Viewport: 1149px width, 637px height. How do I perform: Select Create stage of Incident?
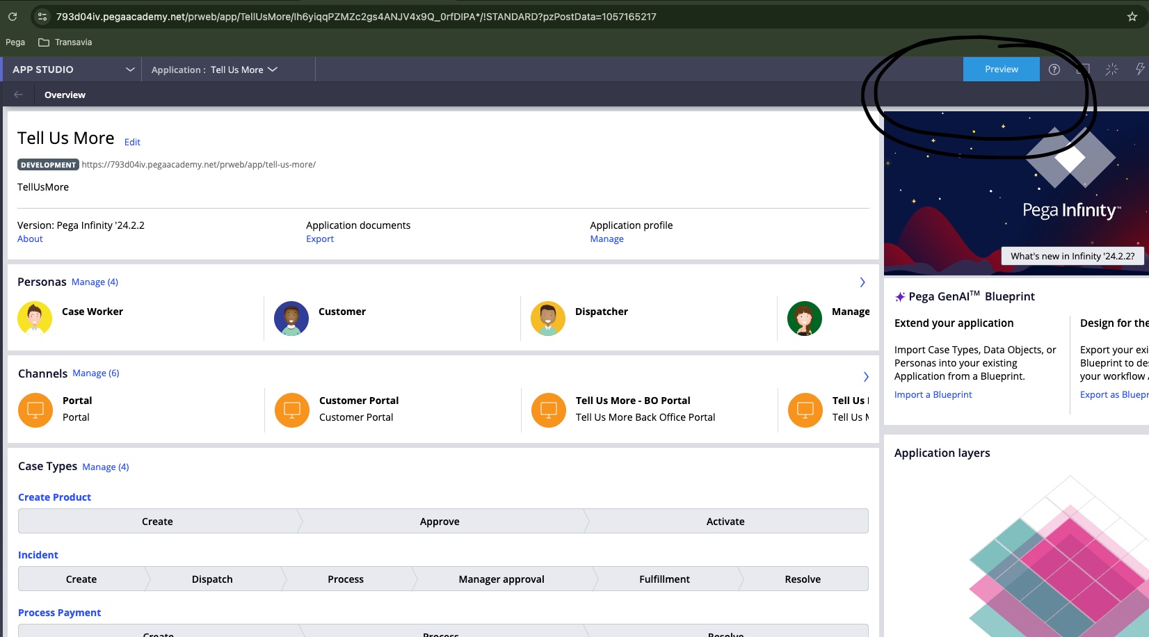pyautogui.click(x=81, y=579)
